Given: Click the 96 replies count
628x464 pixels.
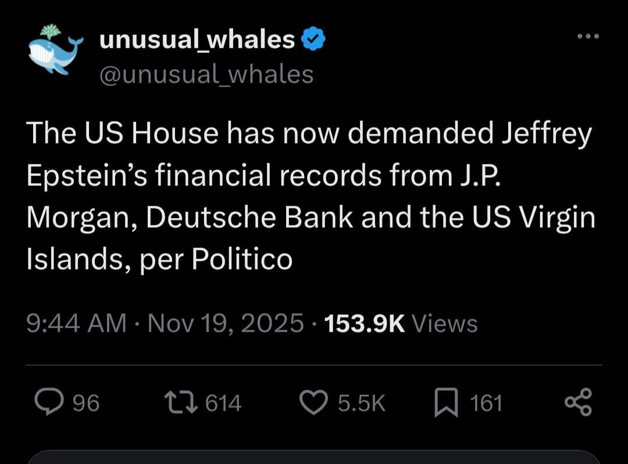Looking at the screenshot, I should [86, 403].
